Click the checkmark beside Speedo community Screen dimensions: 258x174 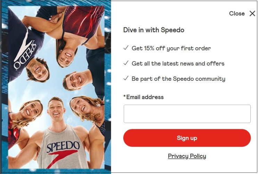[x=126, y=78]
